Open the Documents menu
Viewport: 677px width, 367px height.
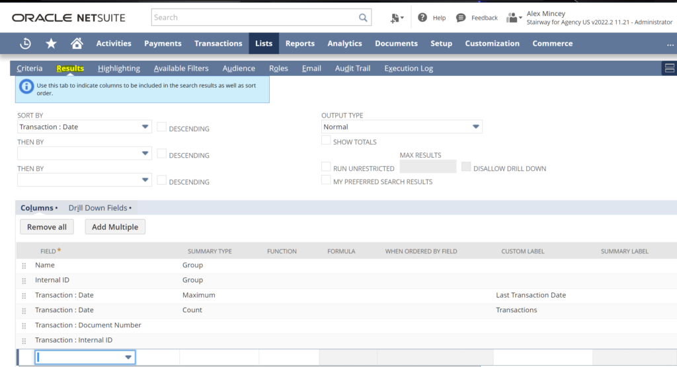coord(397,43)
